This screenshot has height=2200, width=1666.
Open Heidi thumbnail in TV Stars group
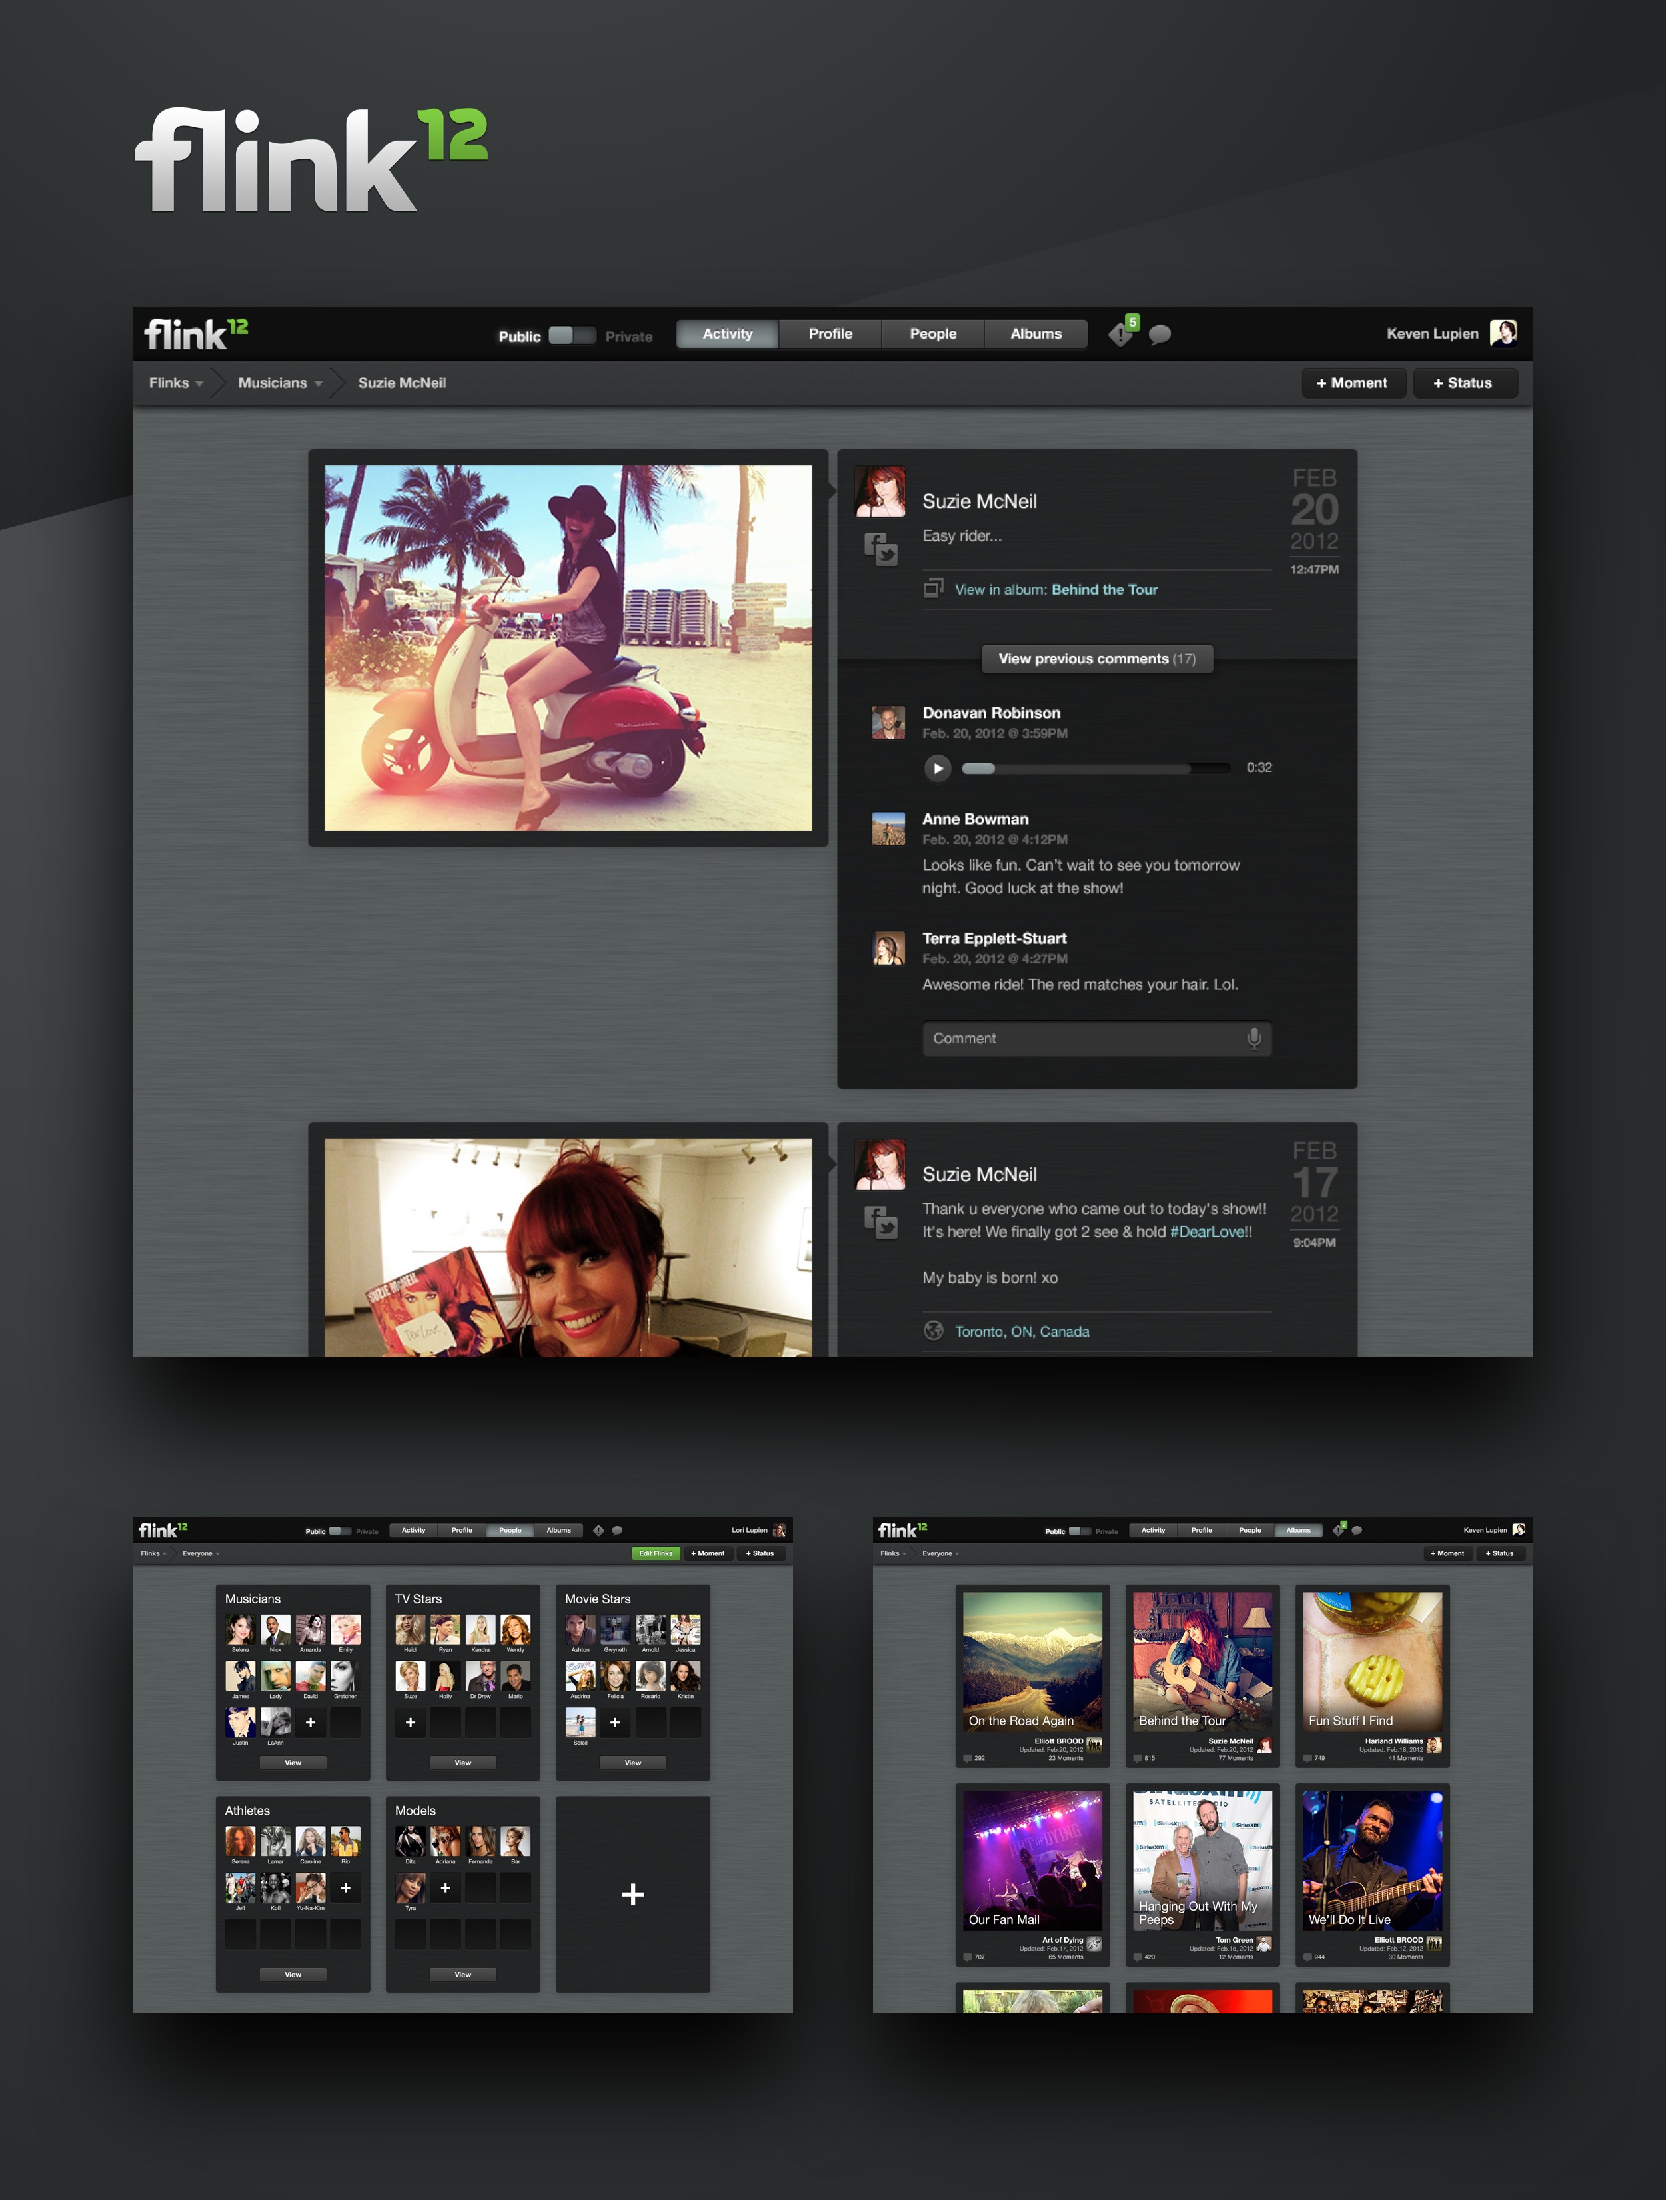click(x=410, y=1629)
